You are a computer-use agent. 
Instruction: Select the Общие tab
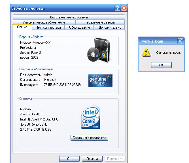tap(22, 27)
